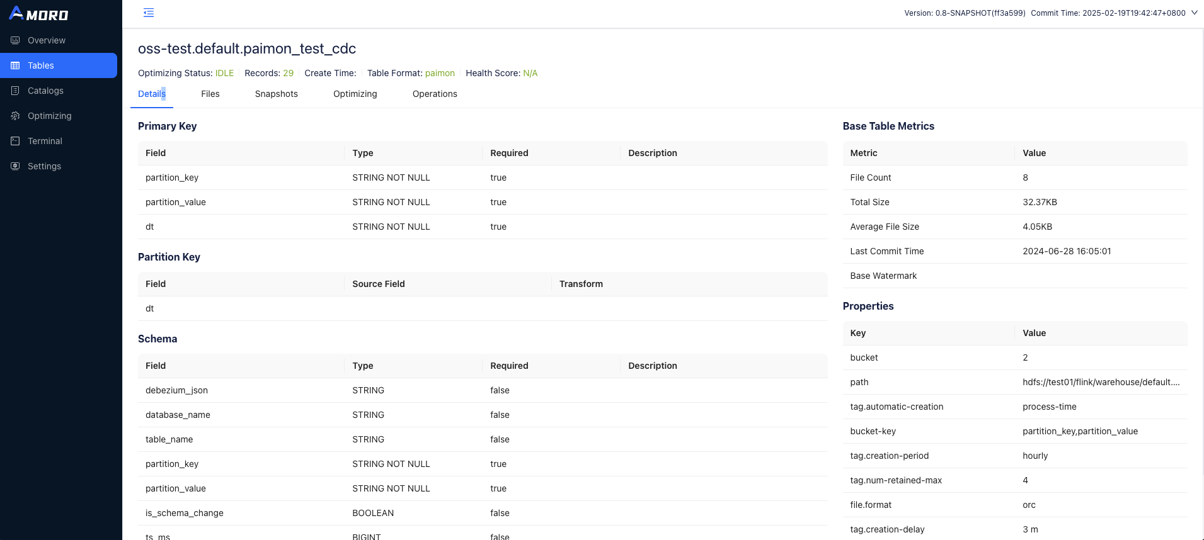The height and width of the screenshot is (540, 1204).
Task: Switch to the Files tab
Action: click(210, 94)
